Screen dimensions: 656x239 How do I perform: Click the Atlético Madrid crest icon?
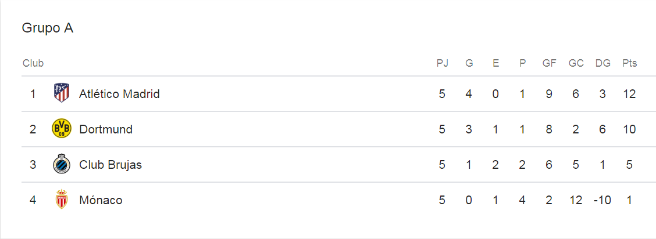61,93
